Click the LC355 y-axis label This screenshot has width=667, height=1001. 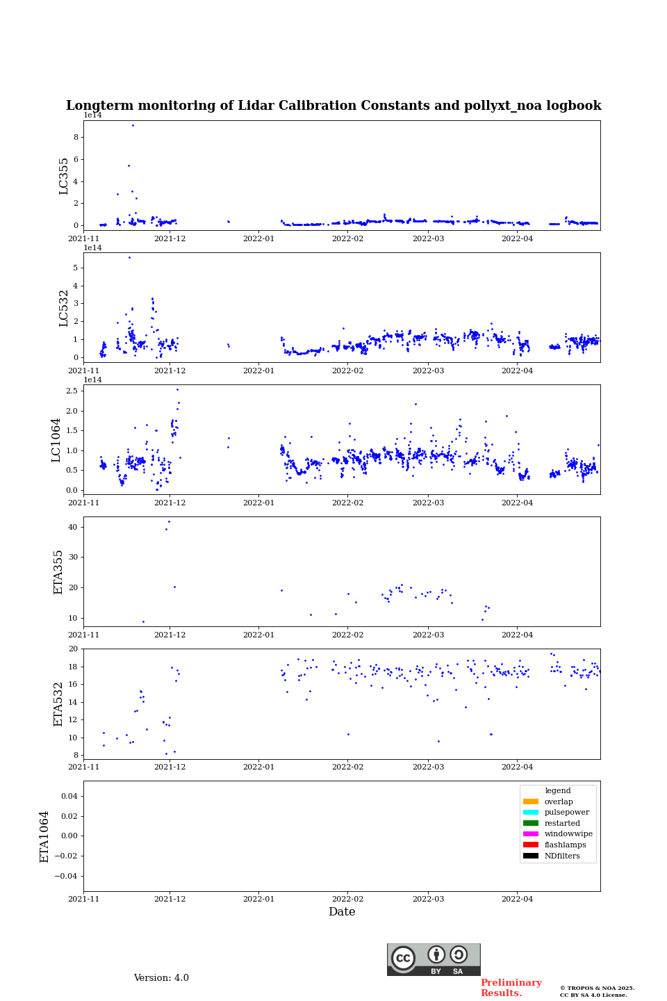64,176
